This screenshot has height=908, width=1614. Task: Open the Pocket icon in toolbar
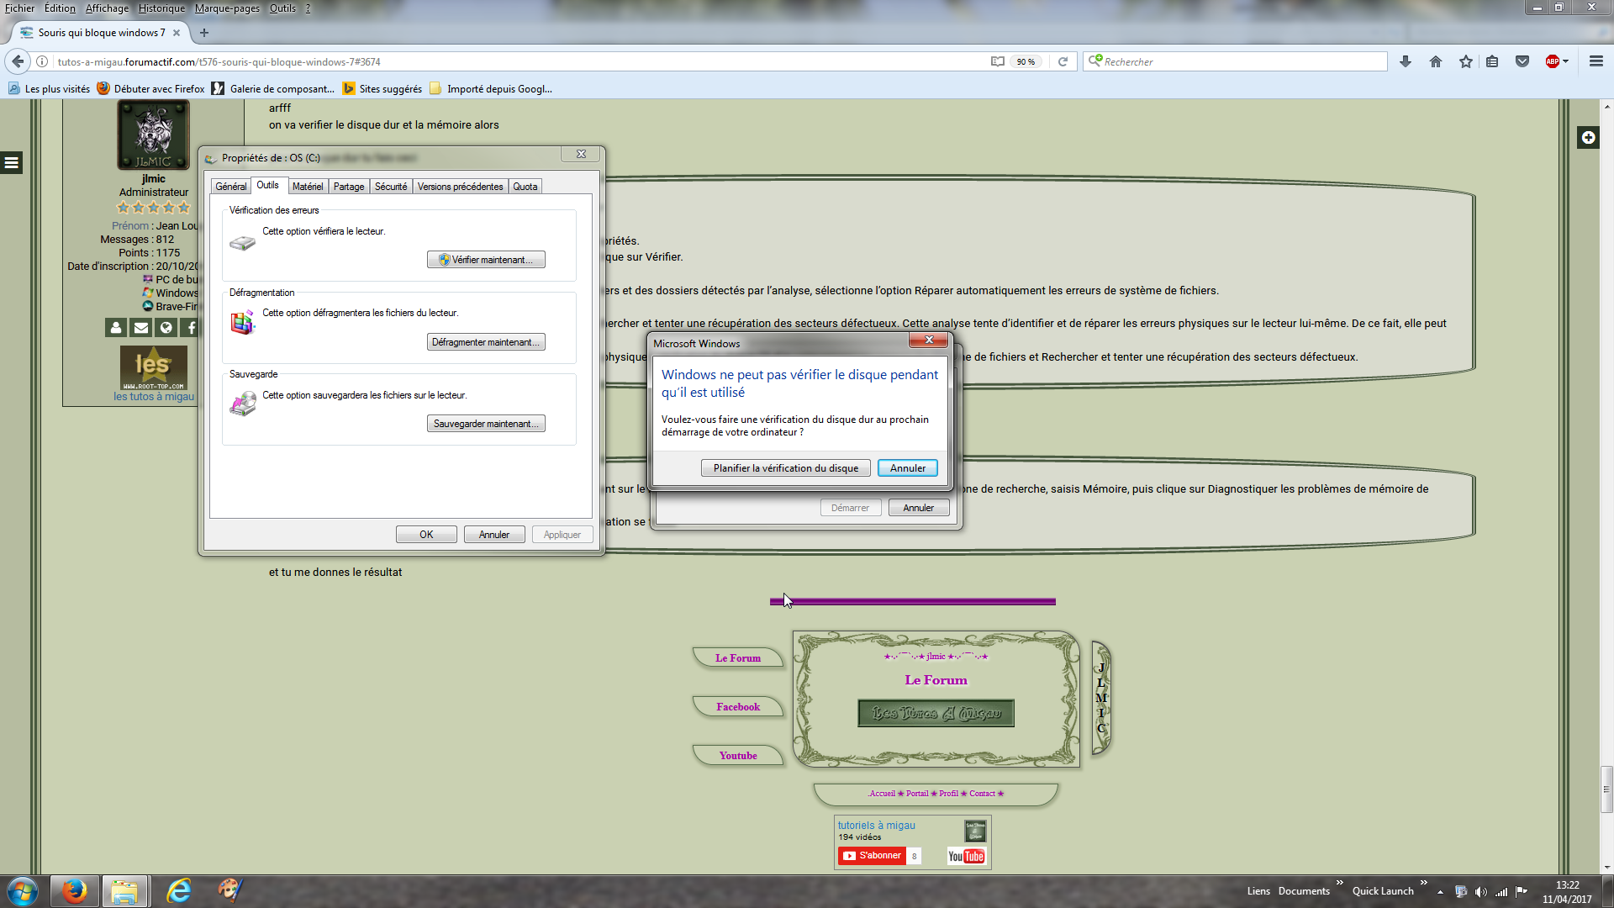pos(1522,61)
